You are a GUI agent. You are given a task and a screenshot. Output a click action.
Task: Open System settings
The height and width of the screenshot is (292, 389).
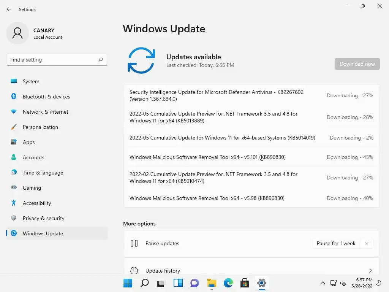[57, 81]
